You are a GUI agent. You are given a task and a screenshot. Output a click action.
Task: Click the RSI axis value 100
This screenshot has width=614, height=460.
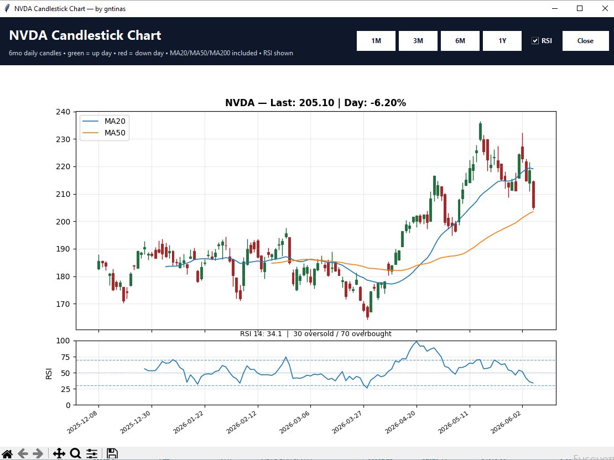coord(63,341)
